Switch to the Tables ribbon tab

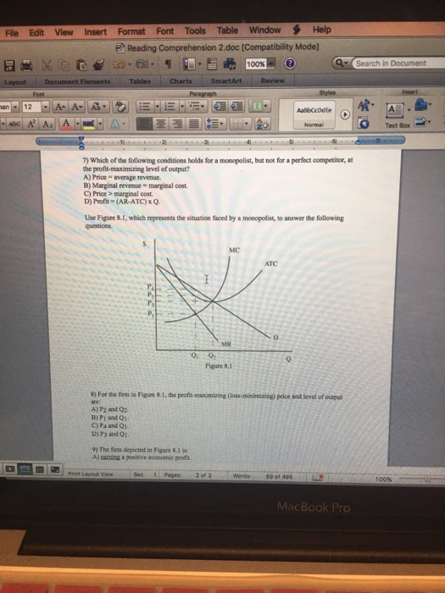tap(140, 81)
